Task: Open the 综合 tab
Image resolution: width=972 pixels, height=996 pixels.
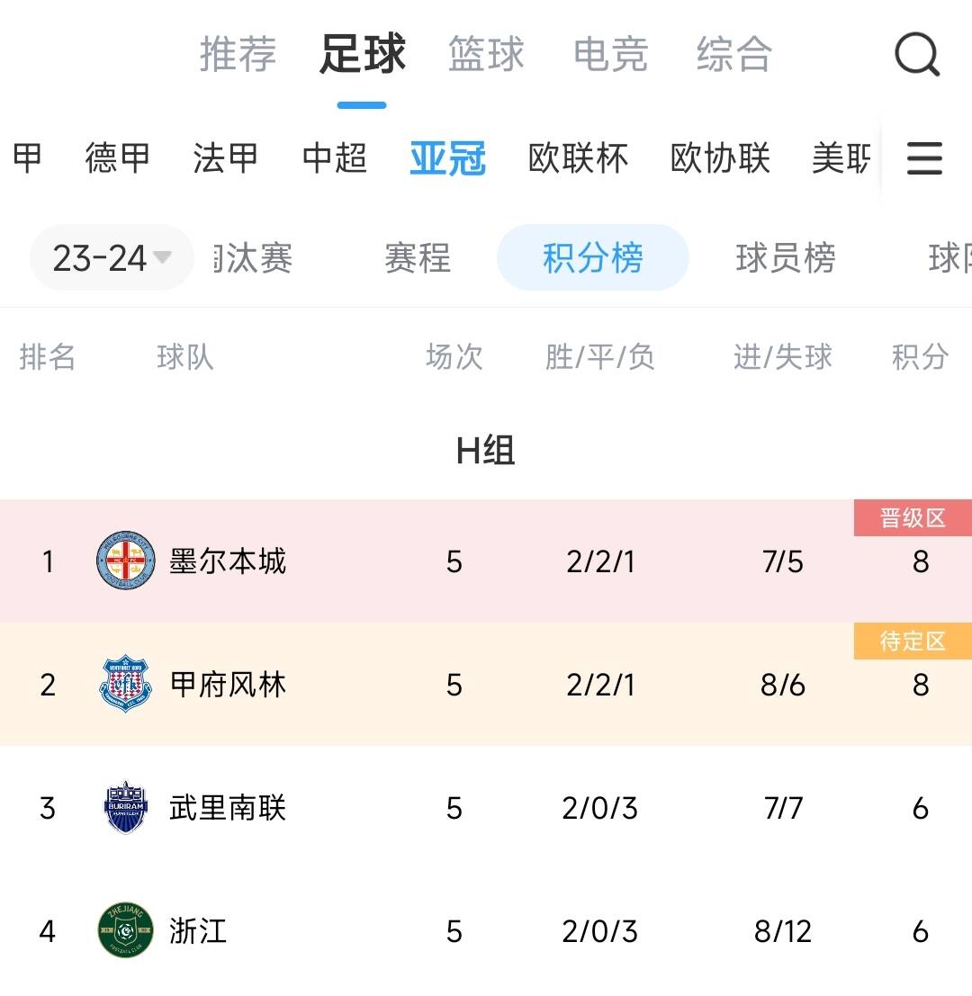Action: click(733, 54)
